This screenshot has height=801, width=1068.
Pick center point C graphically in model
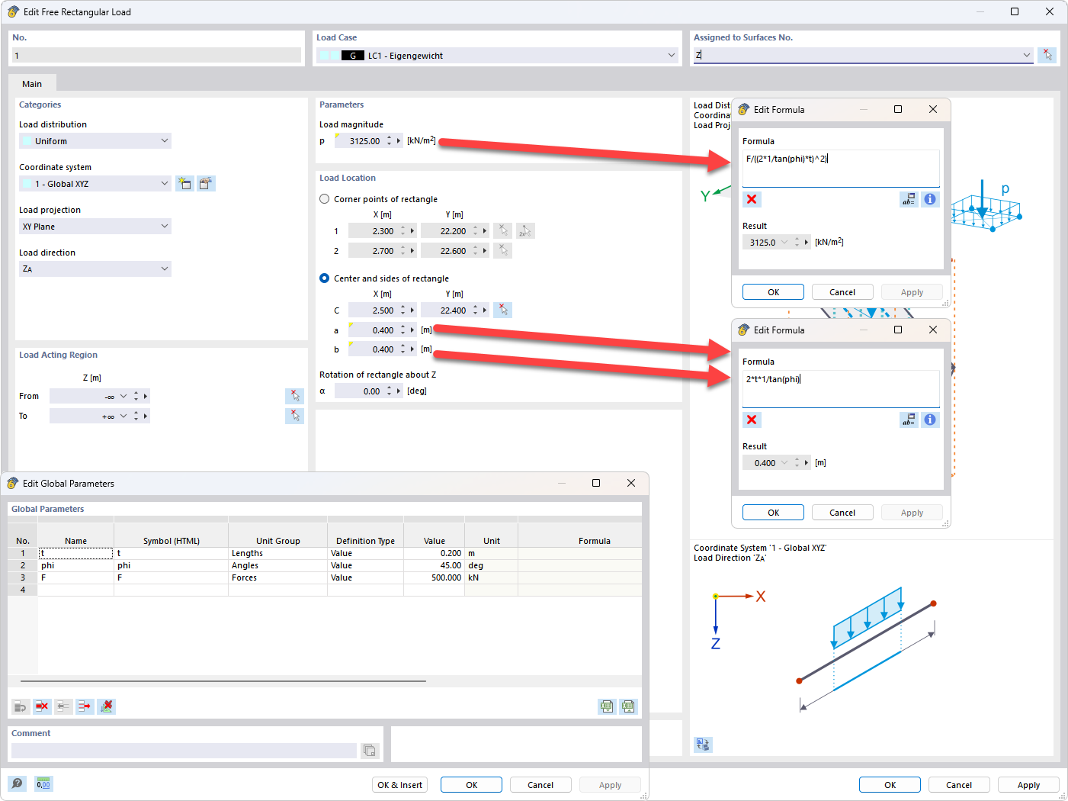(502, 310)
